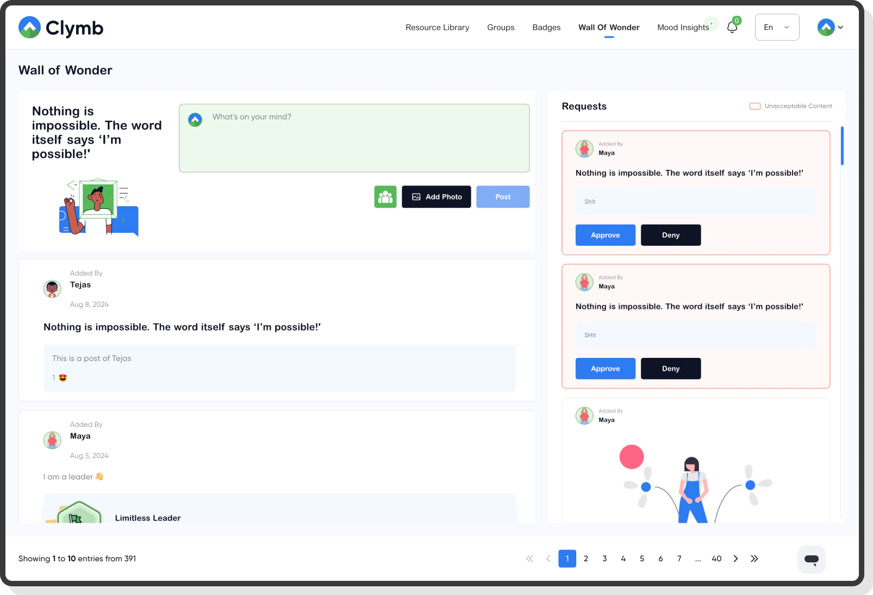Approve Maya's first request
Screen dimensions: 873x595
click(605, 235)
